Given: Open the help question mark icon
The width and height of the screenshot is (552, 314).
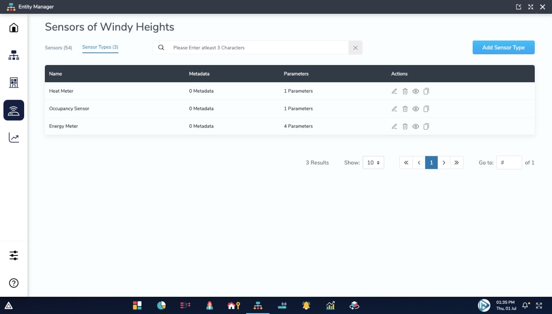Looking at the screenshot, I should tap(14, 283).
